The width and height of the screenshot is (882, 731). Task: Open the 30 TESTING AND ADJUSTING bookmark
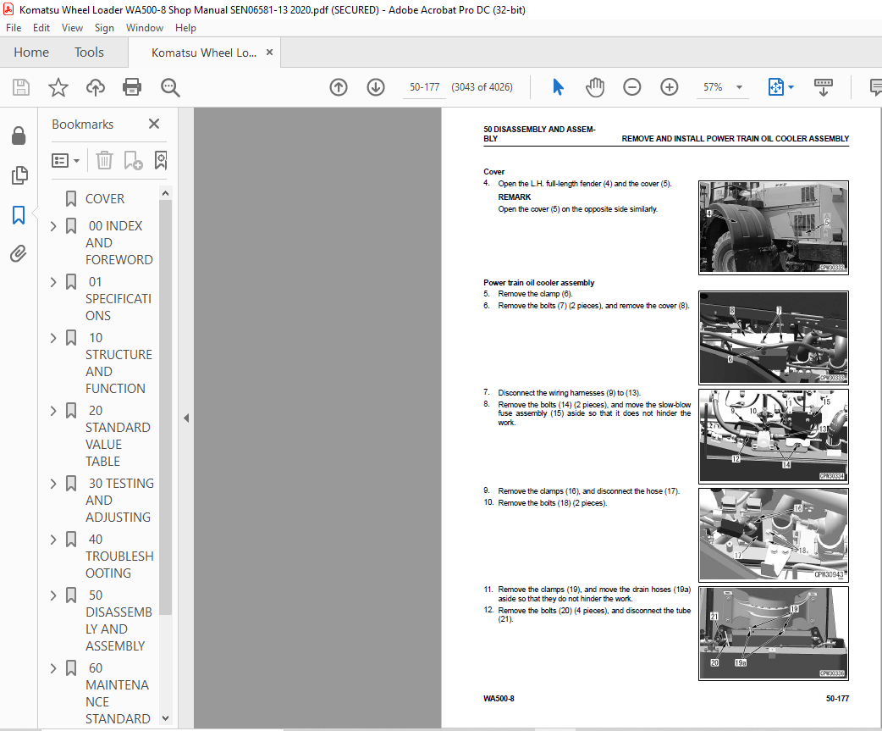(x=119, y=501)
